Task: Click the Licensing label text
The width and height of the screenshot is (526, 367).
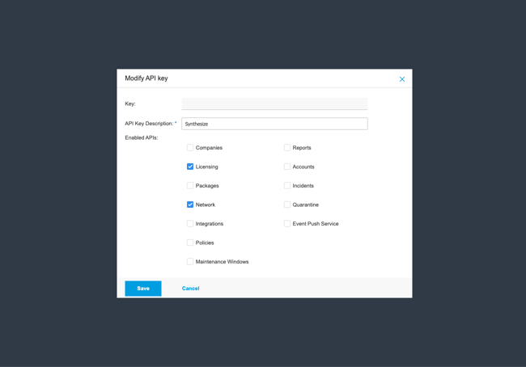Action: (207, 167)
